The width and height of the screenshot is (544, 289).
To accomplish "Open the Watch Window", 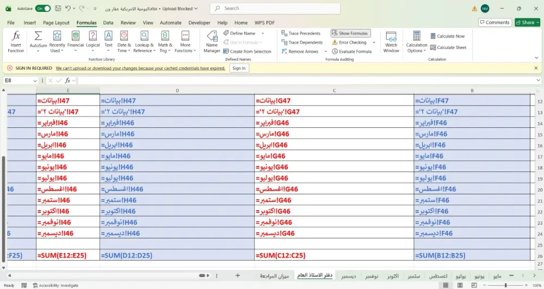I will 391,41.
